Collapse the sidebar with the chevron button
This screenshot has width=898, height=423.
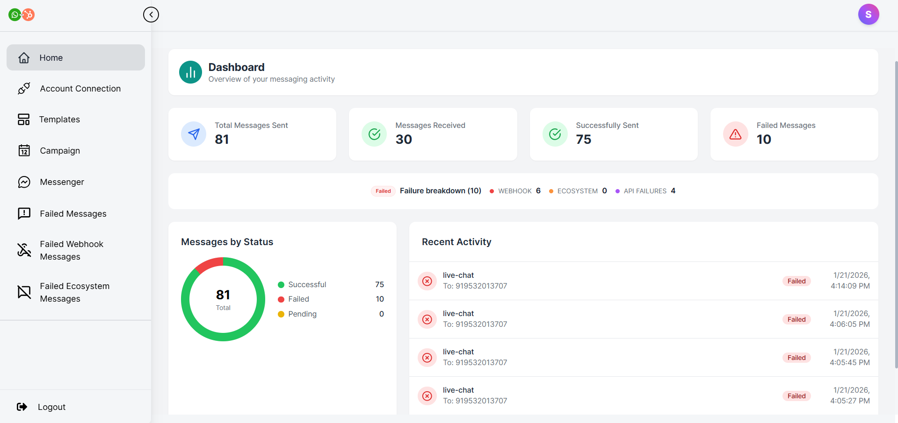click(x=151, y=14)
